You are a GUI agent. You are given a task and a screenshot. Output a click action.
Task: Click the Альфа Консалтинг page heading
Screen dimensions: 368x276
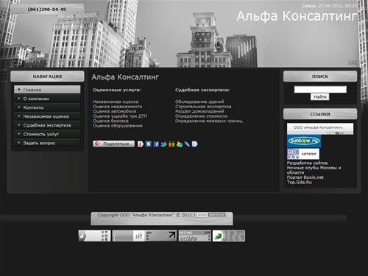click(125, 77)
